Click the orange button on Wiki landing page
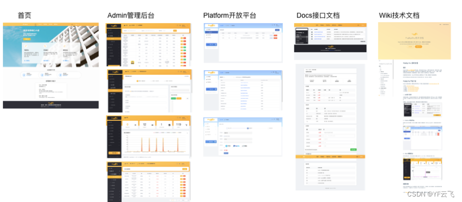 click(x=418, y=47)
